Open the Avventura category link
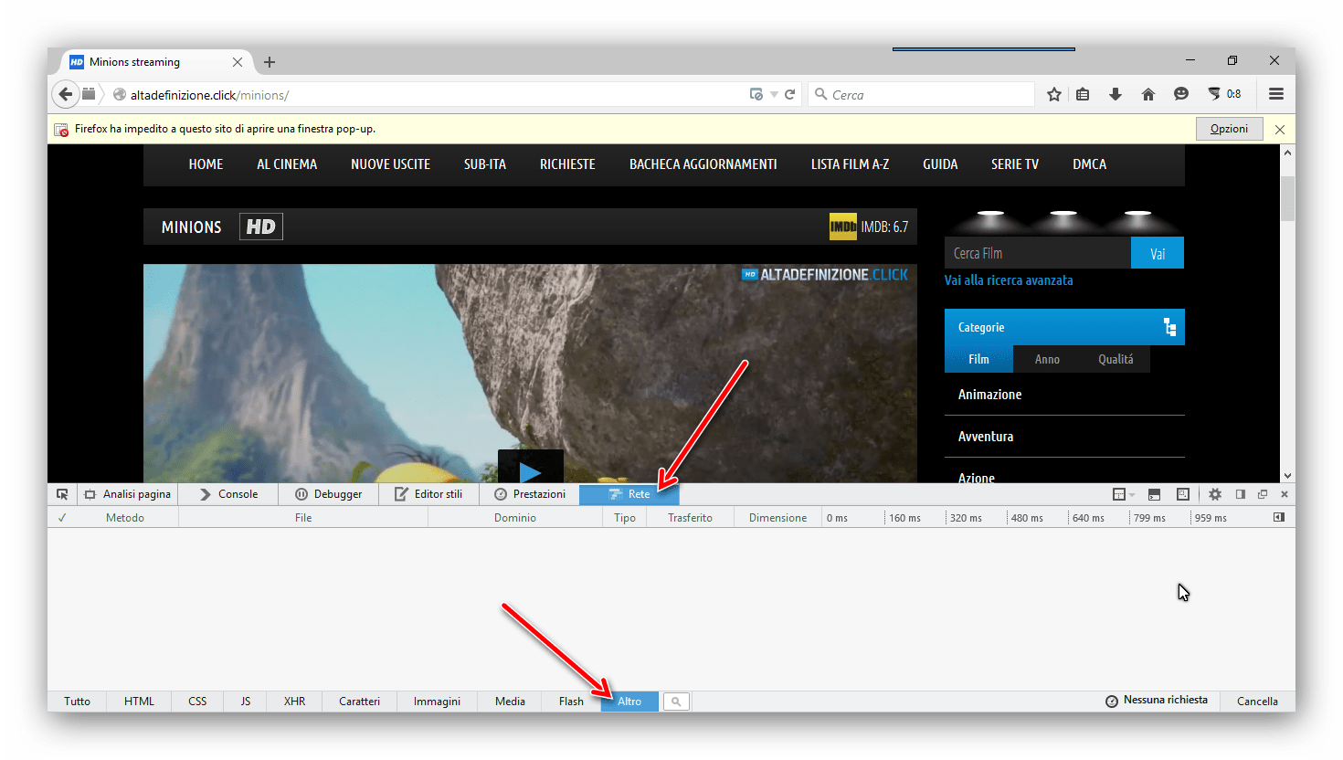1343x760 pixels. point(986,437)
